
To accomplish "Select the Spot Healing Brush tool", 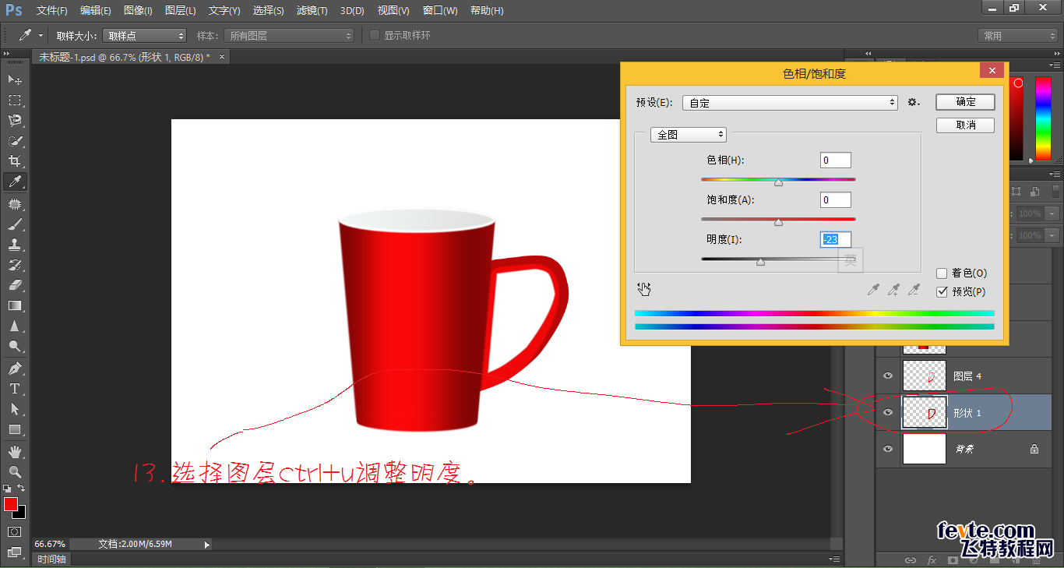I will (15, 204).
